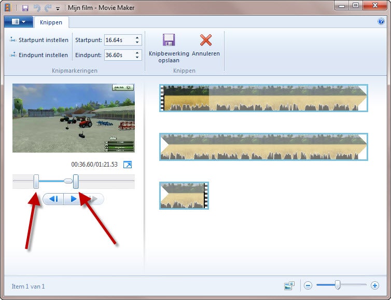
Task: Click the playhead knob on seek bar
Action: point(68,181)
